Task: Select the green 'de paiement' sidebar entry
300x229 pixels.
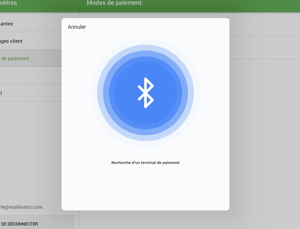Action: [16, 58]
